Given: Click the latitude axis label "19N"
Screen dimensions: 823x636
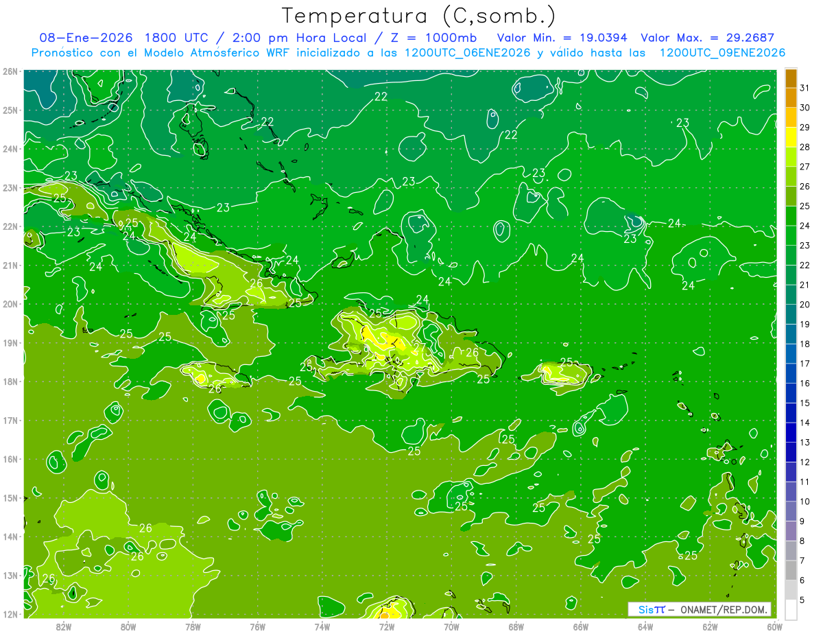Looking at the screenshot, I should [x=10, y=342].
